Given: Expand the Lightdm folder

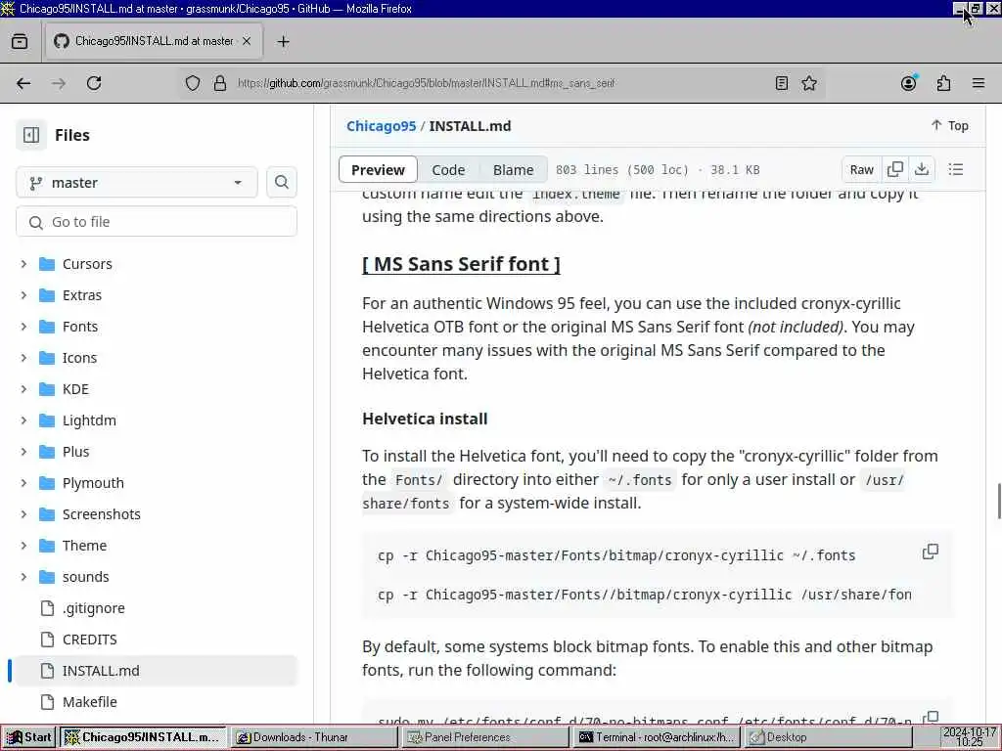Looking at the screenshot, I should (x=23, y=420).
